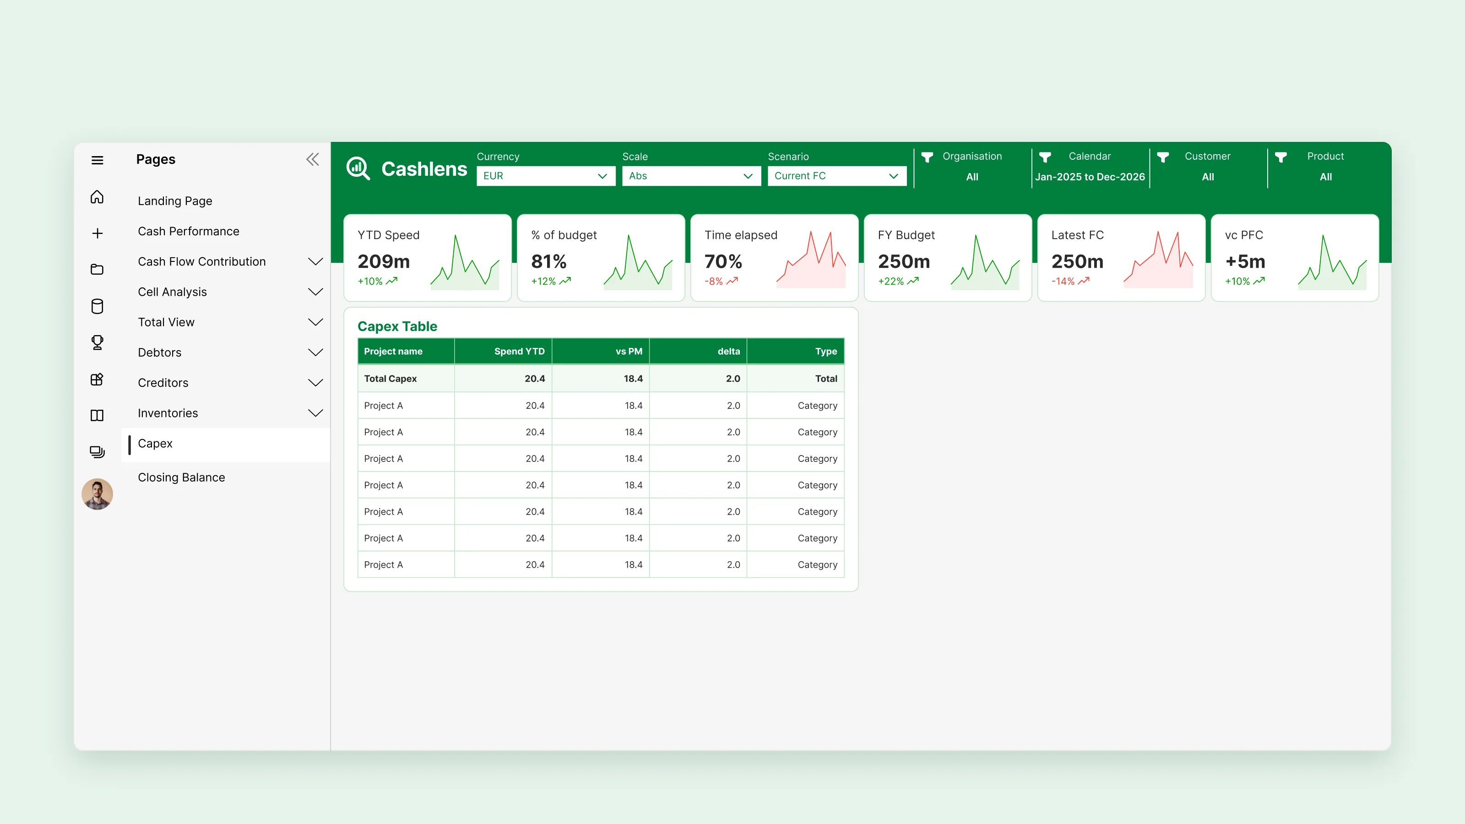Click the plus icon in sidebar
The width and height of the screenshot is (1465, 824).
tap(97, 233)
